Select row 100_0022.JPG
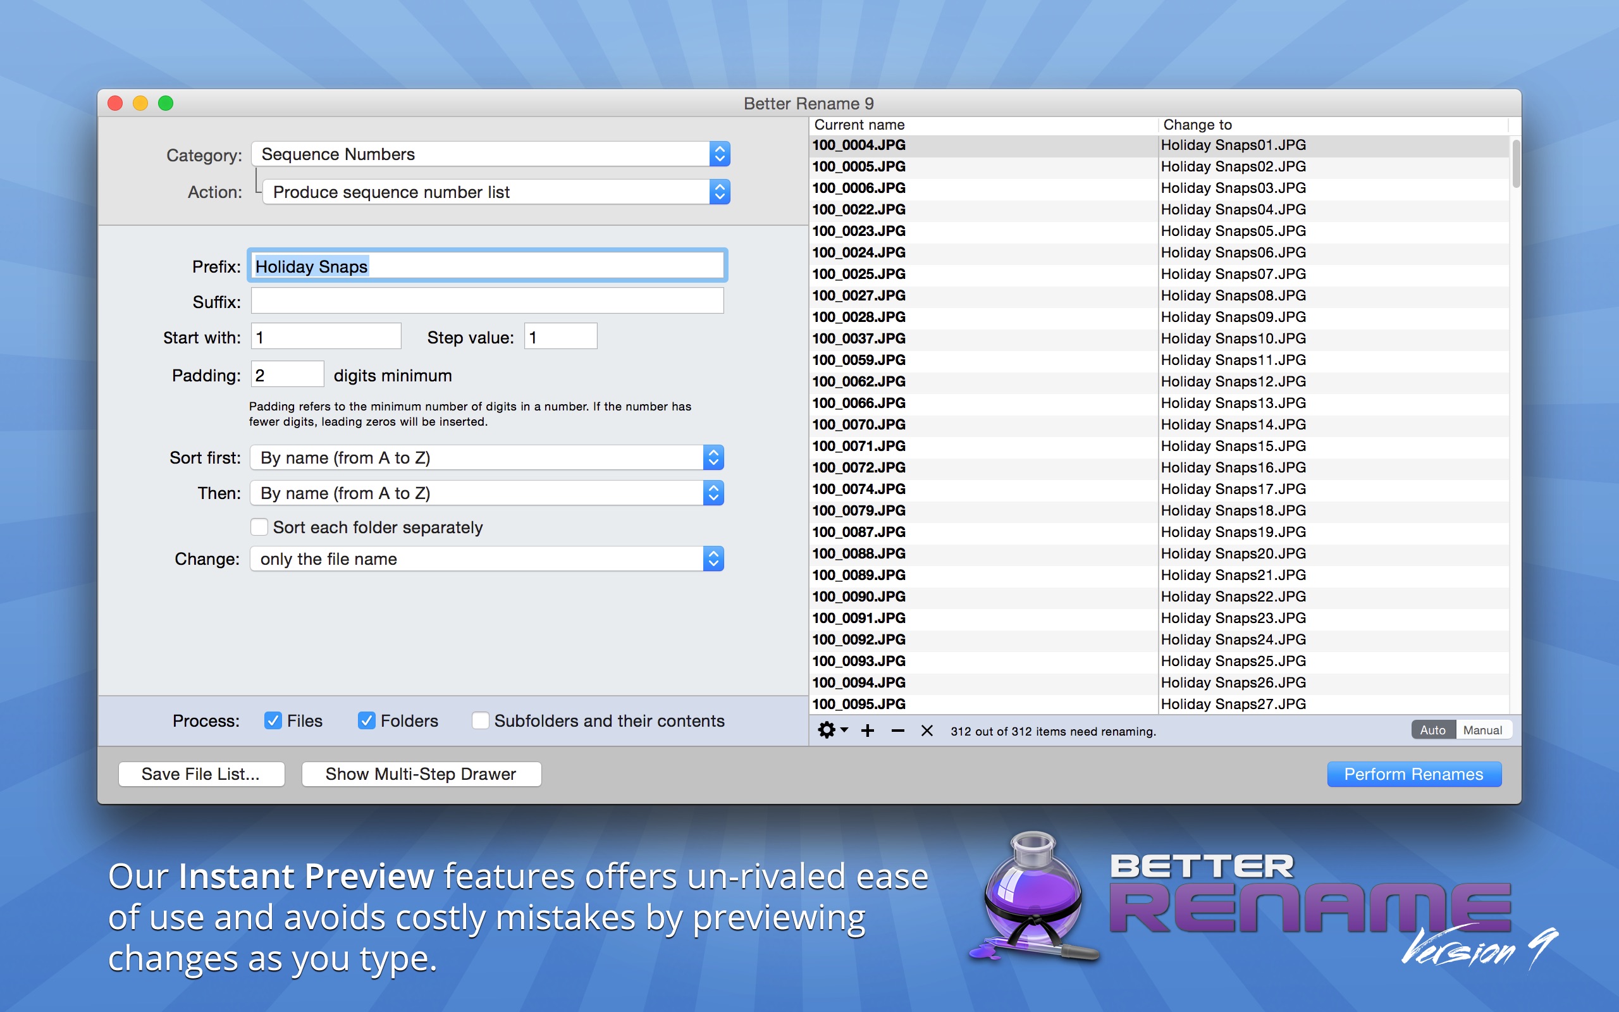Viewport: 1619px width, 1012px height. pos(1159,209)
